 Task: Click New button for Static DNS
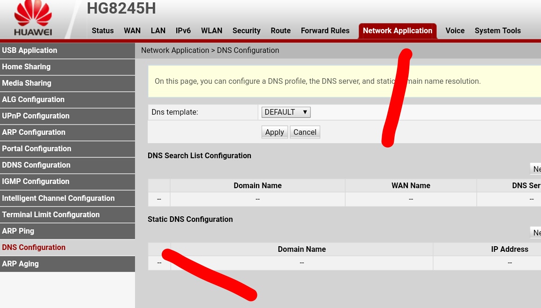(536, 233)
